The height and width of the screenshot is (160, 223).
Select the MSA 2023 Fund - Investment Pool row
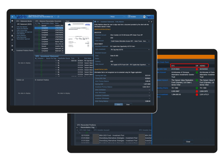click(x=114, y=135)
